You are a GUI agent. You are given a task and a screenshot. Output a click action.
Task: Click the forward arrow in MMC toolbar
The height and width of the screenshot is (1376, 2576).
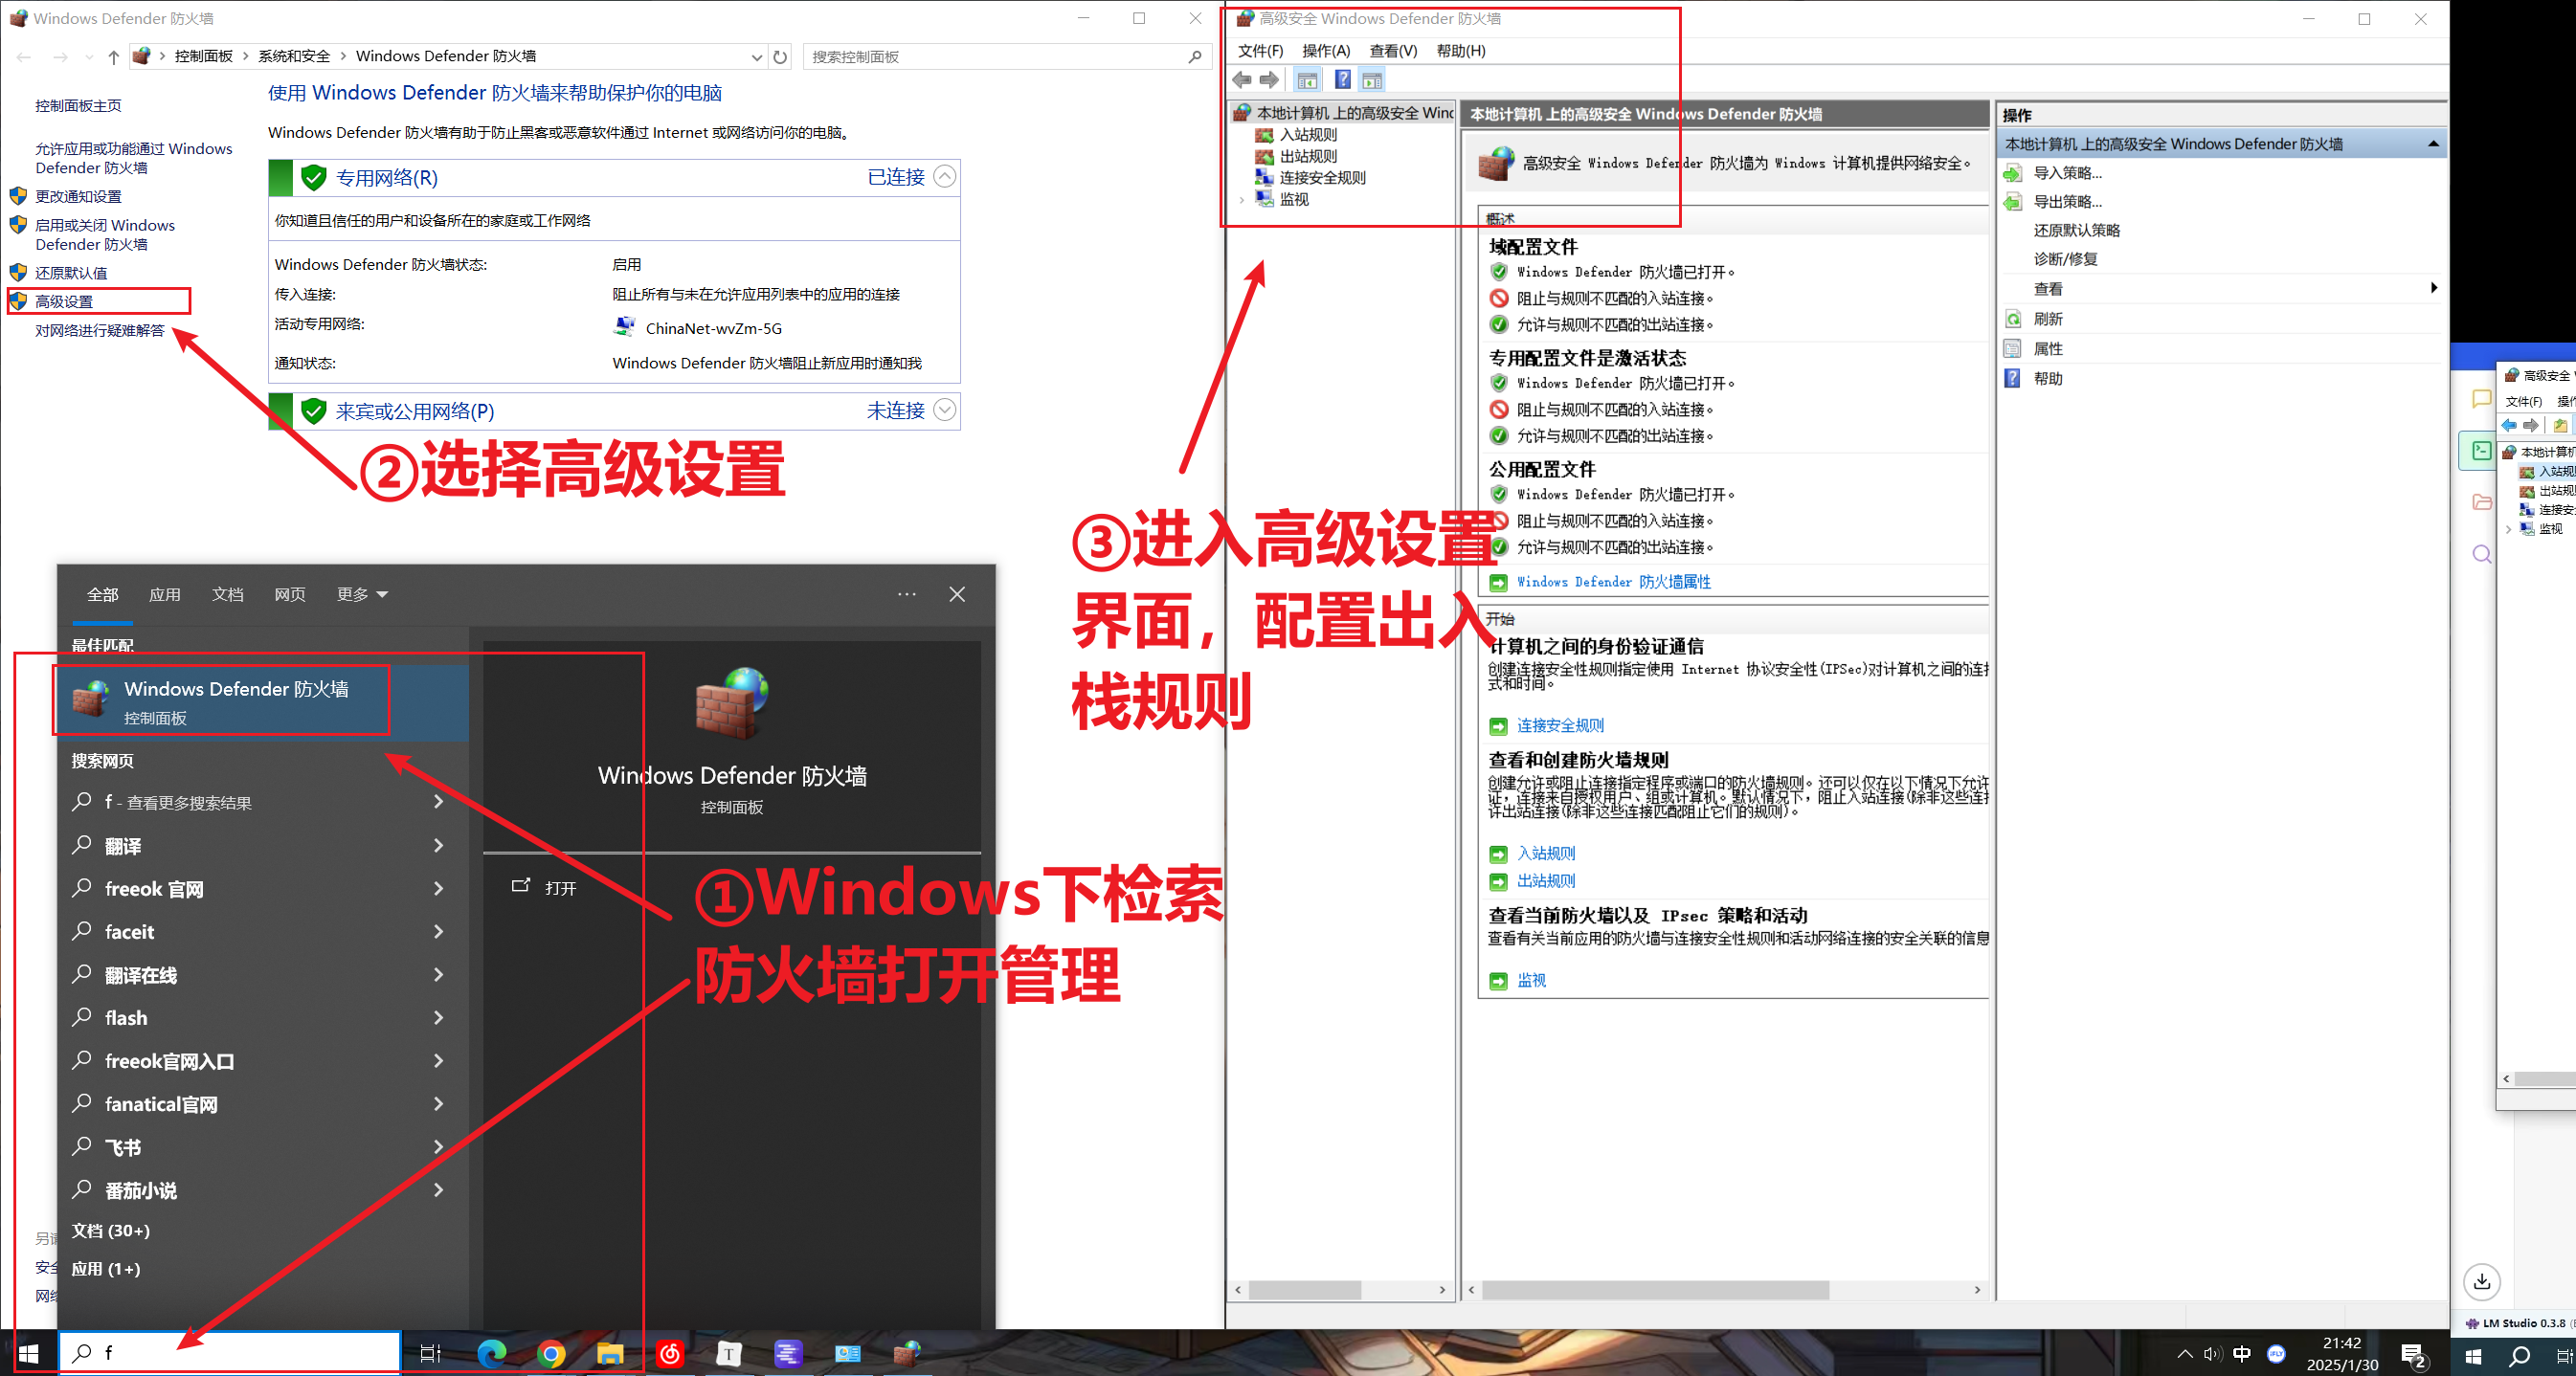[x=1269, y=80]
